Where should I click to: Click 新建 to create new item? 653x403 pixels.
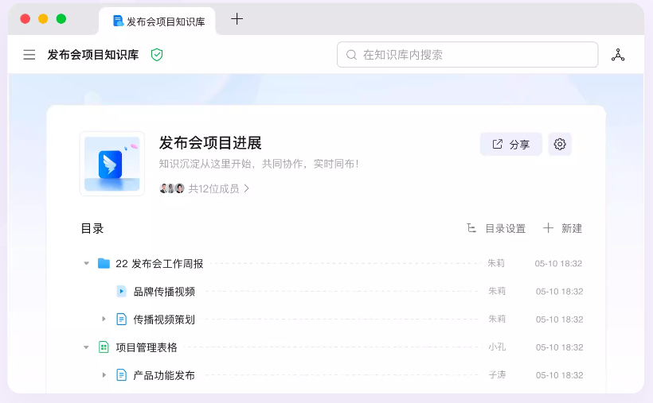pos(563,228)
